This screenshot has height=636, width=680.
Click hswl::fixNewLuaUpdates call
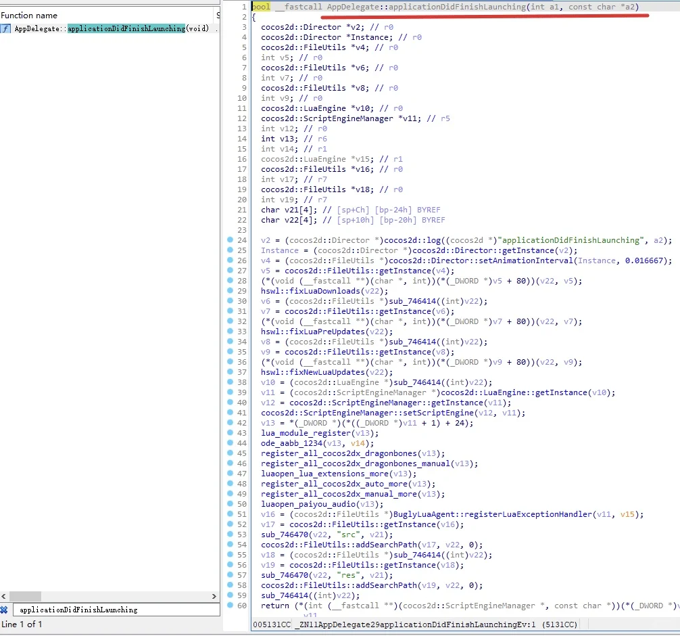[x=313, y=372]
